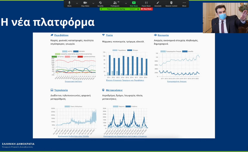248x152 pixels.
Task: Expand arrow next to Participants
Action: click(x=126, y=4)
